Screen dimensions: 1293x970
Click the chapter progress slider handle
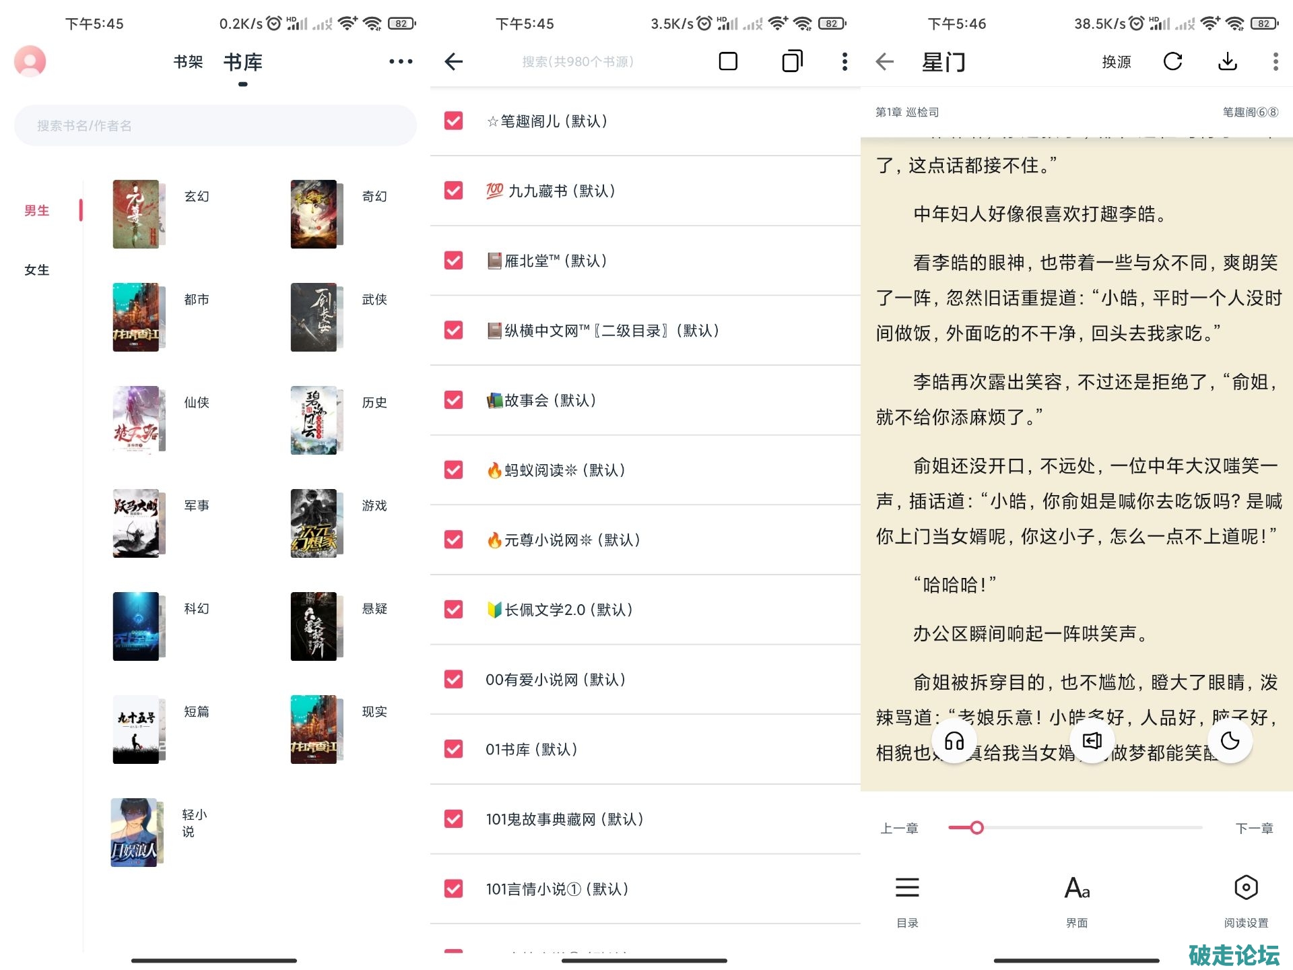point(976,828)
